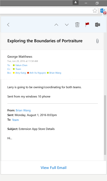Screen dimensions: 107x181
Task: Click the line about Larry owning/coordinating teams
Action: [44, 87]
